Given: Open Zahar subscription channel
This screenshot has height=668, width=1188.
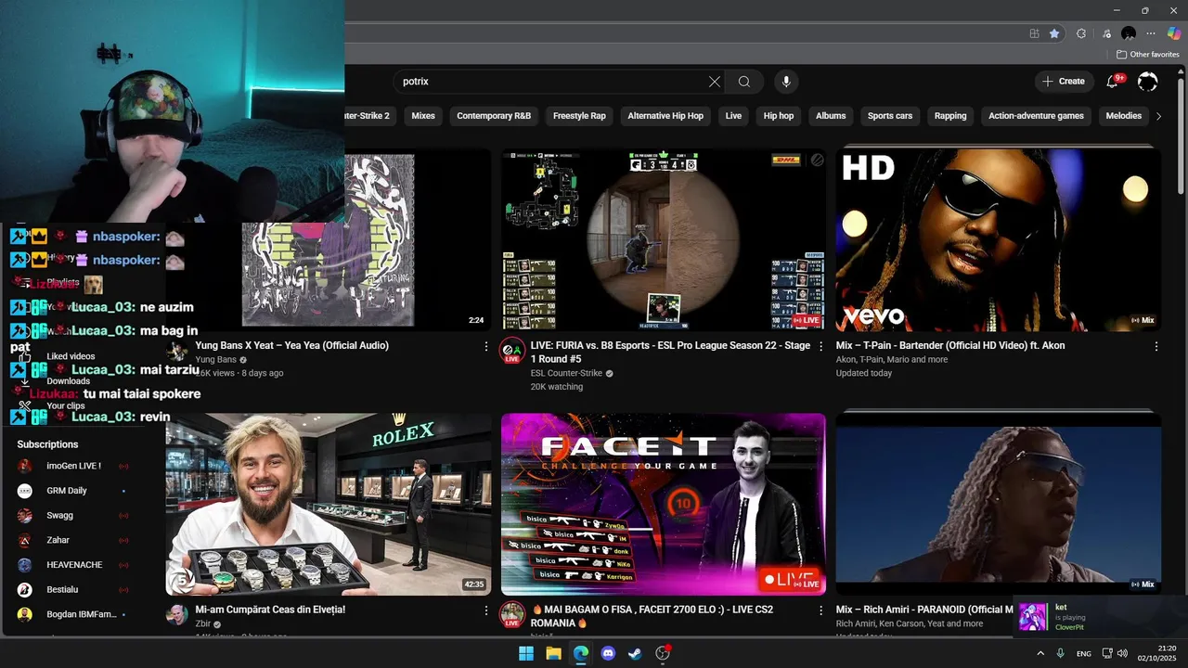Looking at the screenshot, I should point(72,540).
